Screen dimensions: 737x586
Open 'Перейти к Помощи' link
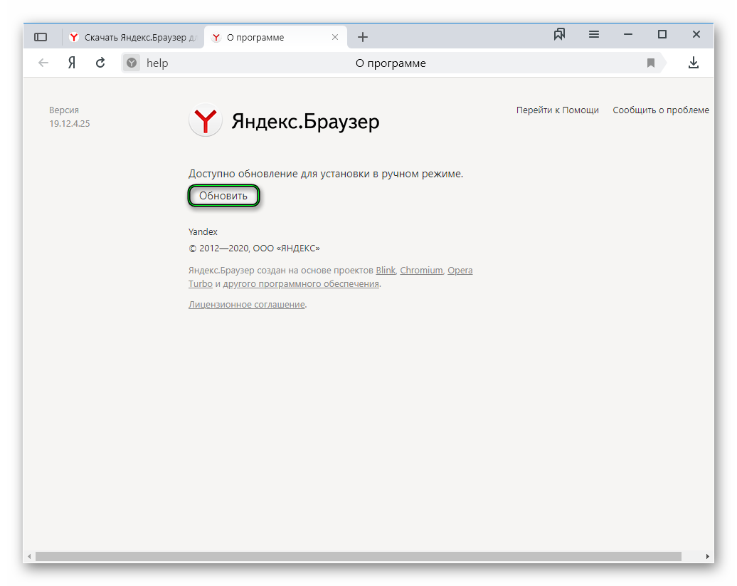[x=558, y=110]
